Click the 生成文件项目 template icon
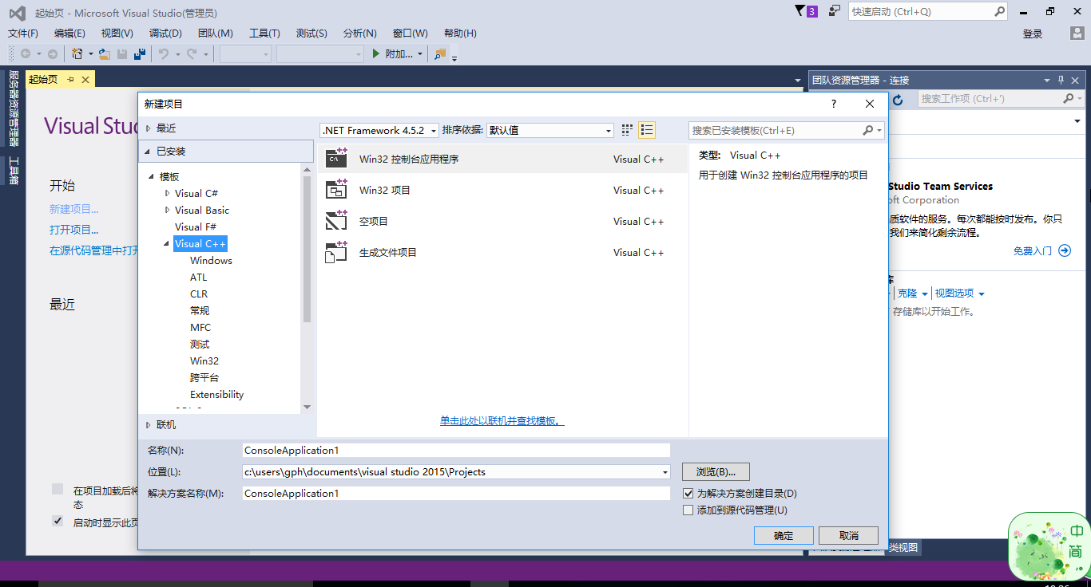The image size is (1091, 587). click(x=336, y=251)
